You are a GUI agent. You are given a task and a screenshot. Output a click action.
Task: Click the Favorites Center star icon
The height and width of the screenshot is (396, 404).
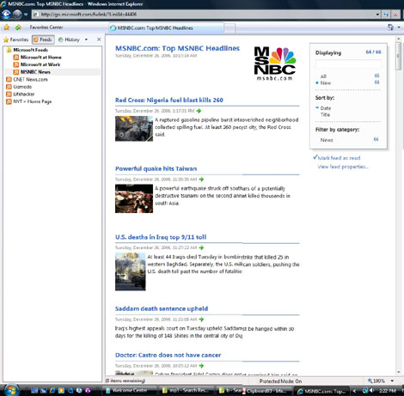pyautogui.click(x=6, y=27)
